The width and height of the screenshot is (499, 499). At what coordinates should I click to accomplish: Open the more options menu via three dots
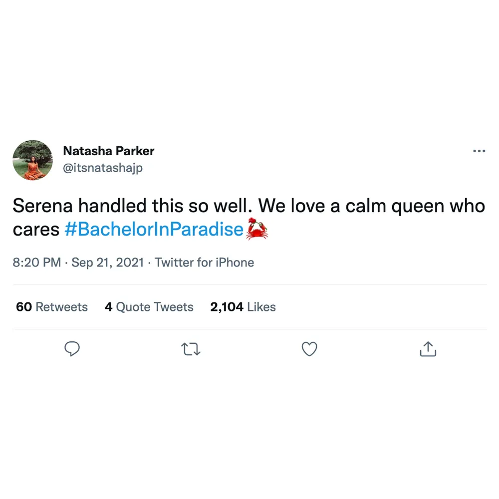(x=479, y=151)
